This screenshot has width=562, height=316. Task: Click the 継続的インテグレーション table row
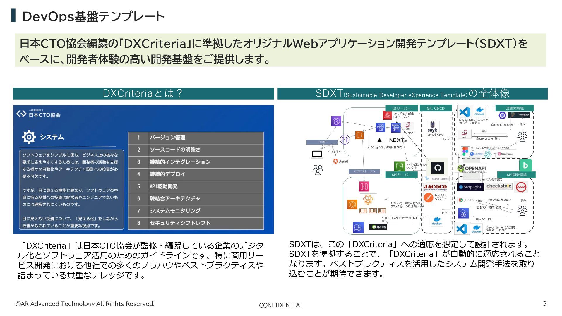tap(196, 162)
